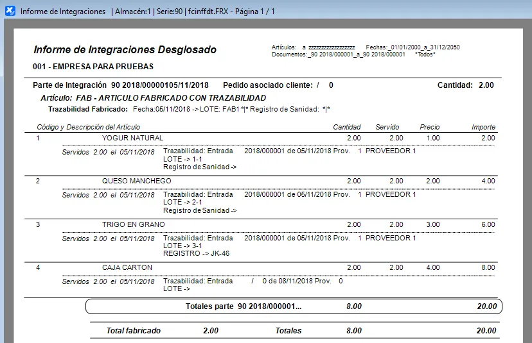Image resolution: width=532 pixels, height=343 pixels.
Task: Click the 'Total fabricado' footer label
Action: click(134, 331)
